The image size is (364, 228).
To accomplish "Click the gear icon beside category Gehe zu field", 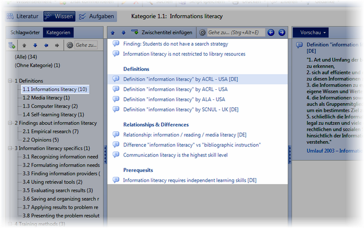I will (x=70, y=45).
